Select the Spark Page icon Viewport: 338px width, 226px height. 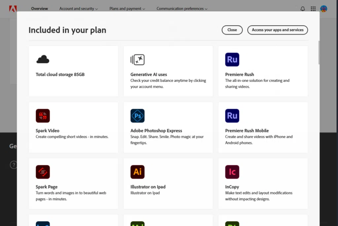(43, 172)
